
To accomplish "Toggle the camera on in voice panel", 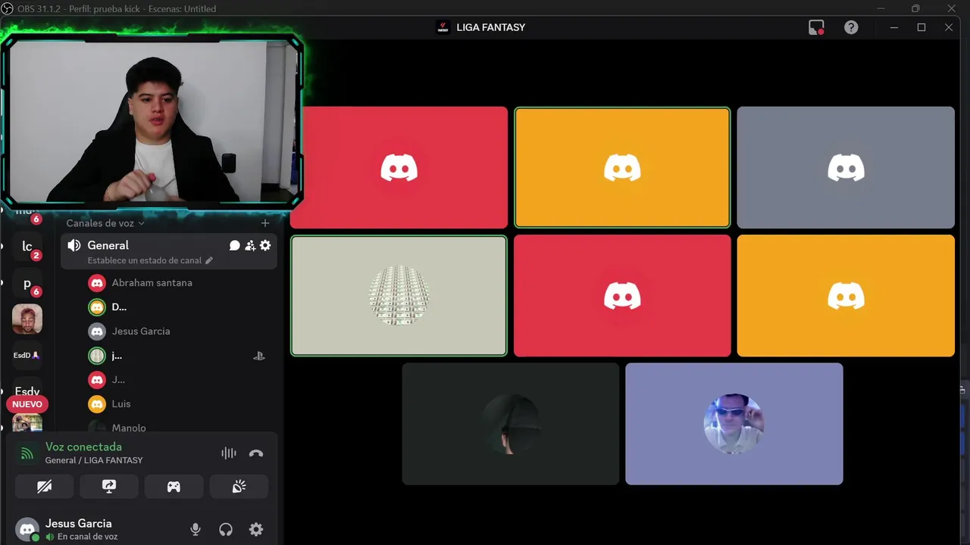I will click(x=44, y=487).
